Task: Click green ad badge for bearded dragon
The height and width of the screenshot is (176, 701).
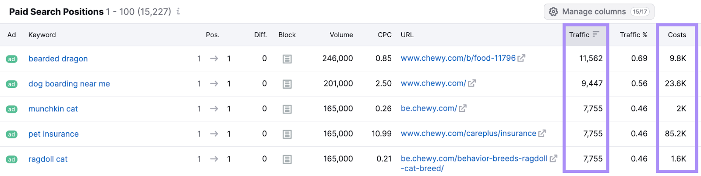Action: tap(12, 59)
